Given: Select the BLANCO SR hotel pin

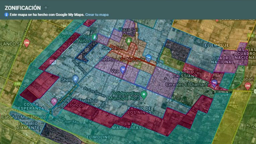Looking at the screenshot, I should [27, 43].
